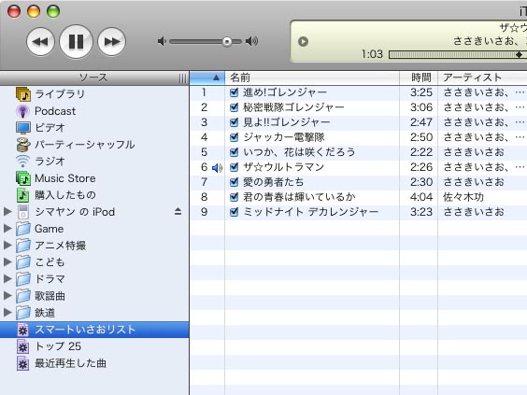The image size is (527, 395).
Task: Click the source pane resize grip
Action: (x=182, y=78)
